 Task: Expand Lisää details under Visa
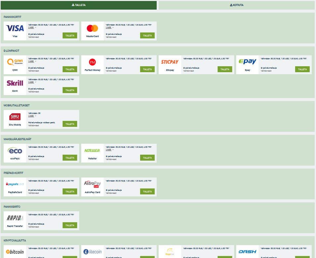coord(32,27)
